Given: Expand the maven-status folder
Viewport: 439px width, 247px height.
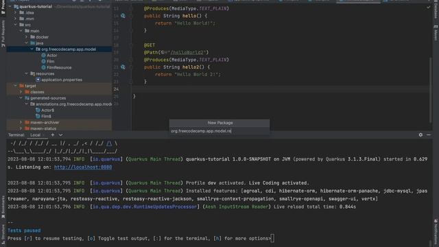Looking at the screenshot, I should point(21,128).
